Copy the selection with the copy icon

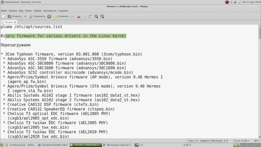pos(85,16)
